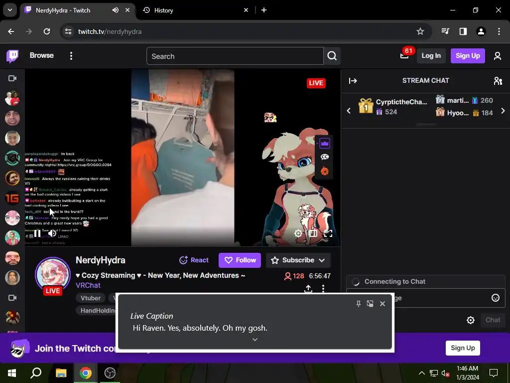
Task: Open the Chrome three-dot menu
Action: [x=499, y=31]
